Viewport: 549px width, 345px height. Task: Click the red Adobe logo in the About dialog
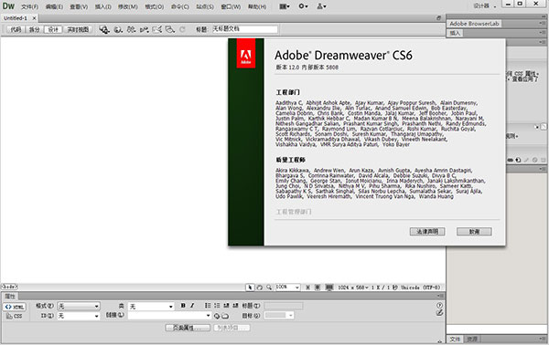(x=246, y=54)
